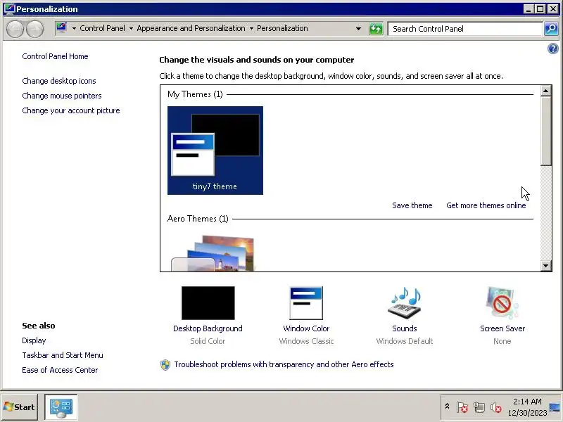
Task: Select the Aero theme thumbnail
Action: point(215,252)
